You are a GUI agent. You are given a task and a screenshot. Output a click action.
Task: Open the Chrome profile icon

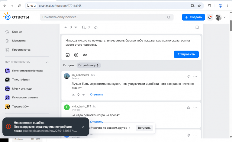pos(220,6)
